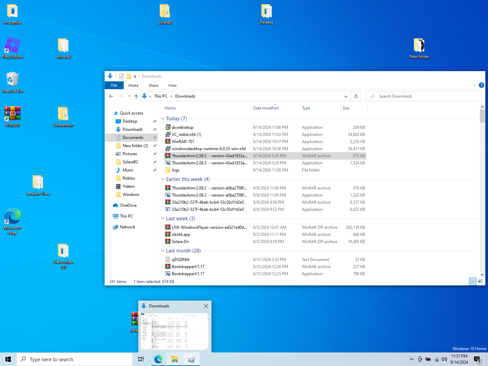Open the File menu
Image resolution: width=488 pixels, height=366 pixels.
[114, 85]
